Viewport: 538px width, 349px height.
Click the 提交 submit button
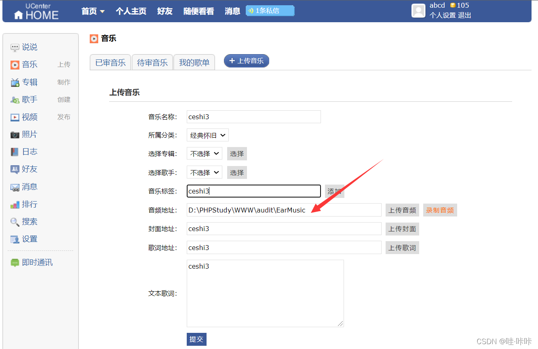[x=196, y=339]
